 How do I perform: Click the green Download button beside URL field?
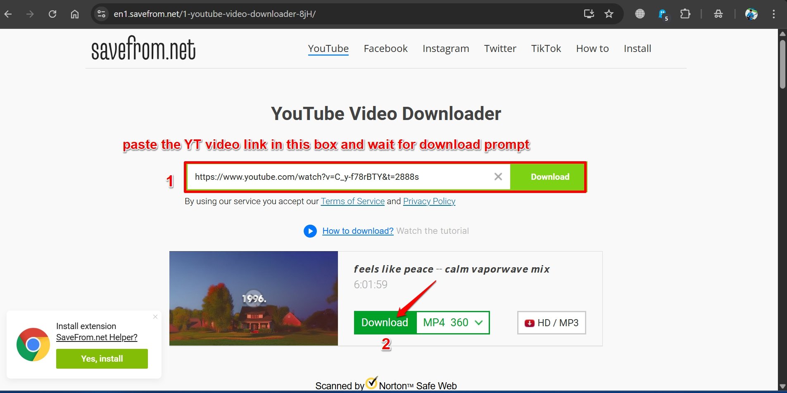547,177
